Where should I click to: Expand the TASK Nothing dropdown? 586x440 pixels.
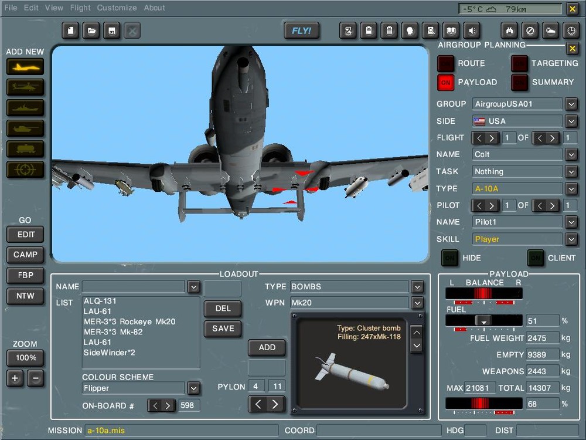click(571, 172)
